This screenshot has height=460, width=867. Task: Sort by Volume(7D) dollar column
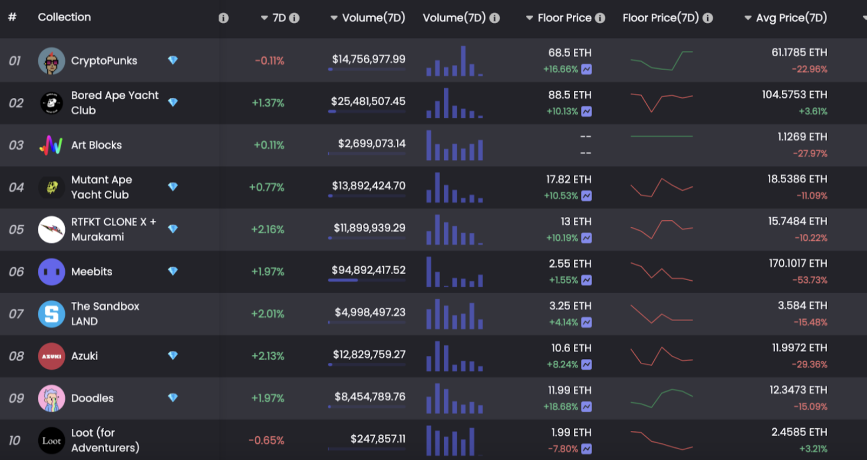(x=368, y=18)
